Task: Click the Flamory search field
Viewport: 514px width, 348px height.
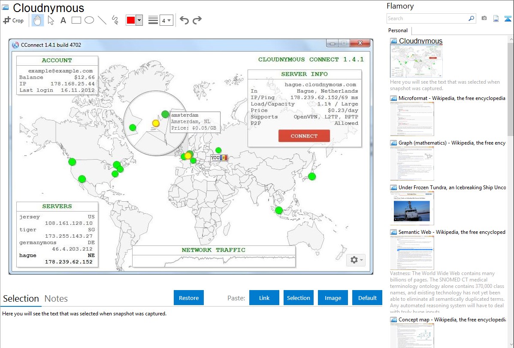Action: click(427, 18)
